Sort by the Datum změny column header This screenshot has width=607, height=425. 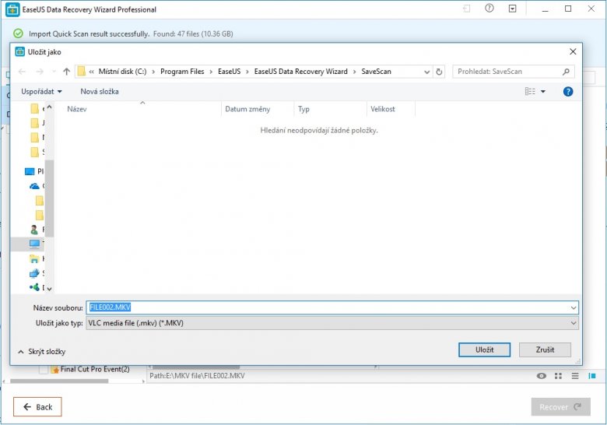[x=257, y=109]
